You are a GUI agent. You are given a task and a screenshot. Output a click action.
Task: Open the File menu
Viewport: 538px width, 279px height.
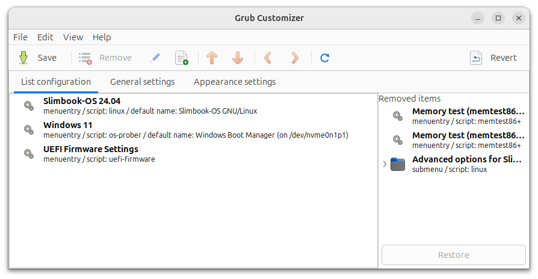(x=20, y=37)
